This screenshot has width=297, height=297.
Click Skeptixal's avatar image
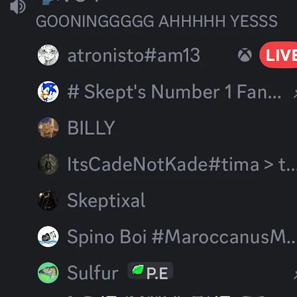tap(48, 200)
